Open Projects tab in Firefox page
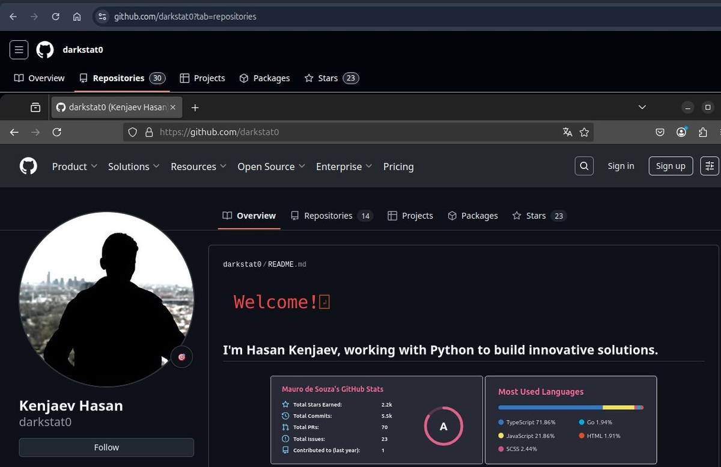The height and width of the screenshot is (467, 721). (x=410, y=216)
